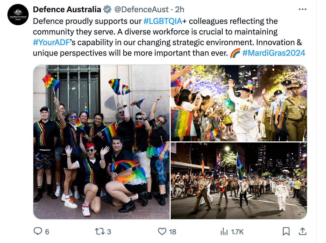Open the group photo with rainbow flags
Image resolution: width=326 pixels, height=243 pixels.
102,142
